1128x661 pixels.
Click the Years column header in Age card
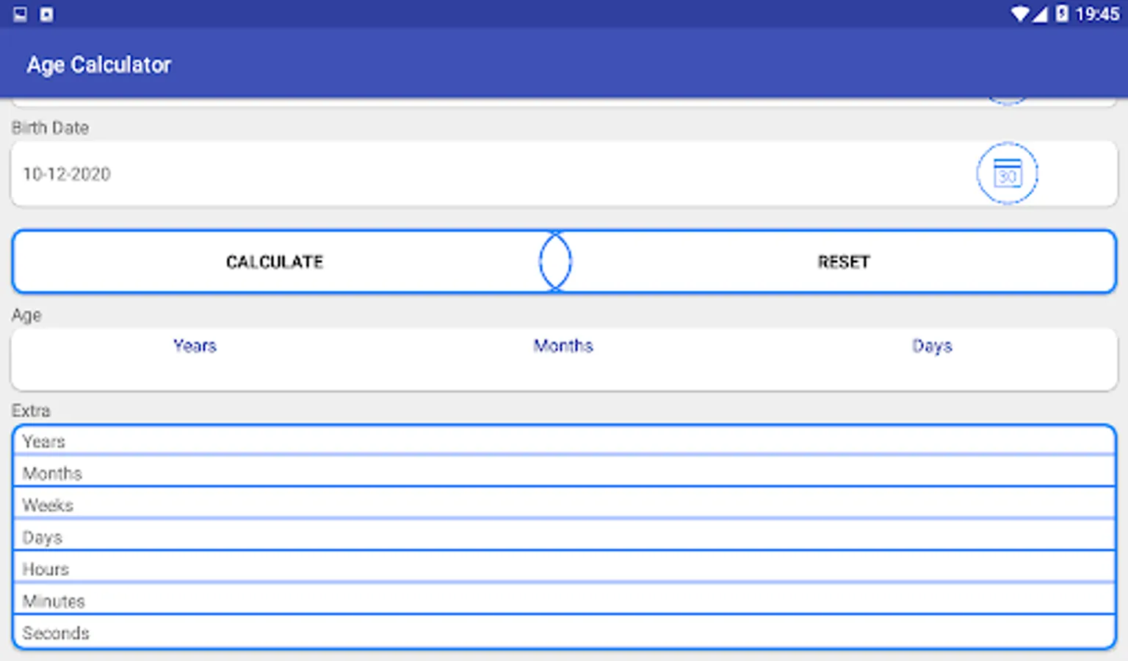[x=195, y=346]
